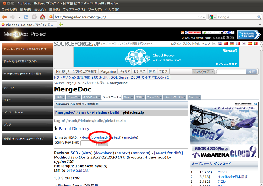Click the SourceForge.JP logo

pyautogui.click(x=77, y=44)
